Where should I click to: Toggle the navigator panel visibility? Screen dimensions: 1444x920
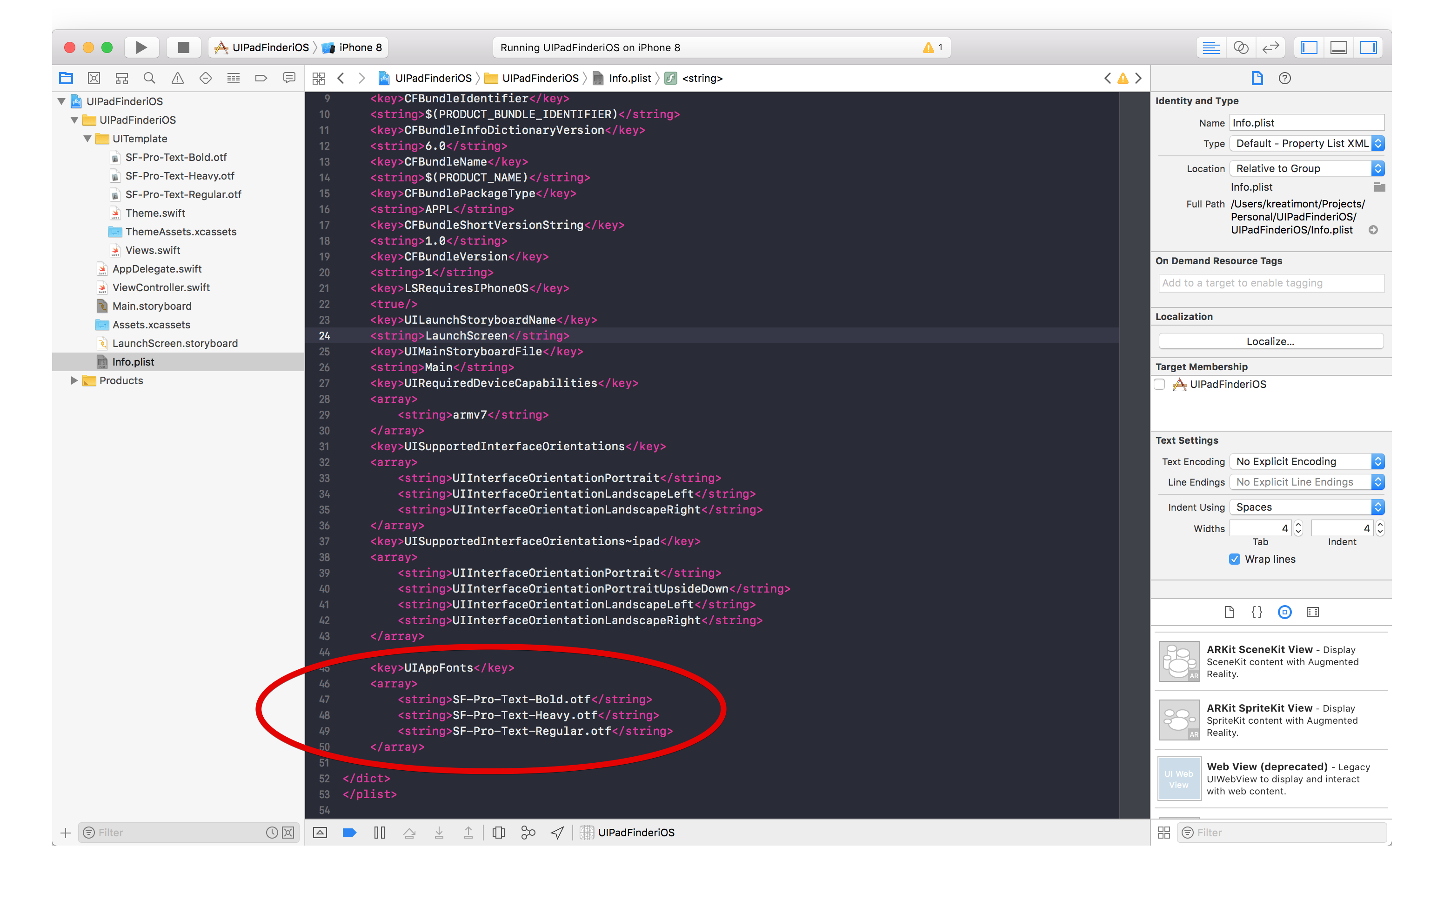coord(1309,47)
